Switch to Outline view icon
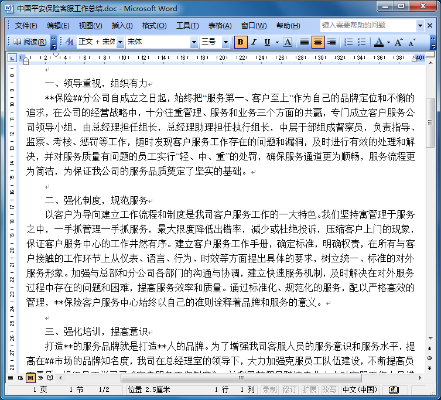Image resolution: width=441 pixels, height=400 pixels. [40, 378]
